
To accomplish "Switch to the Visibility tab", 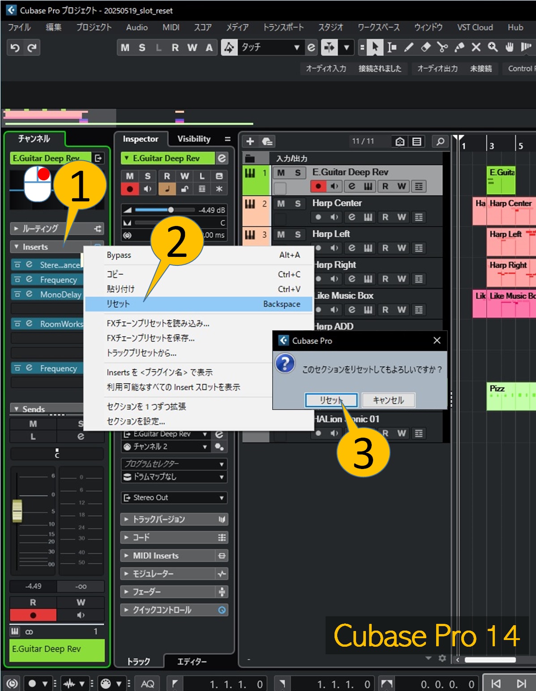I will [194, 139].
